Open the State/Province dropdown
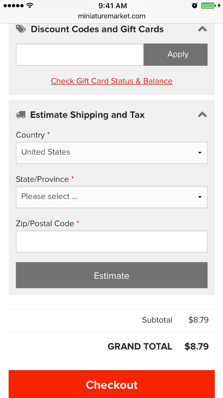223x398 pixels. pyautogui.click(x=111, y=197)
